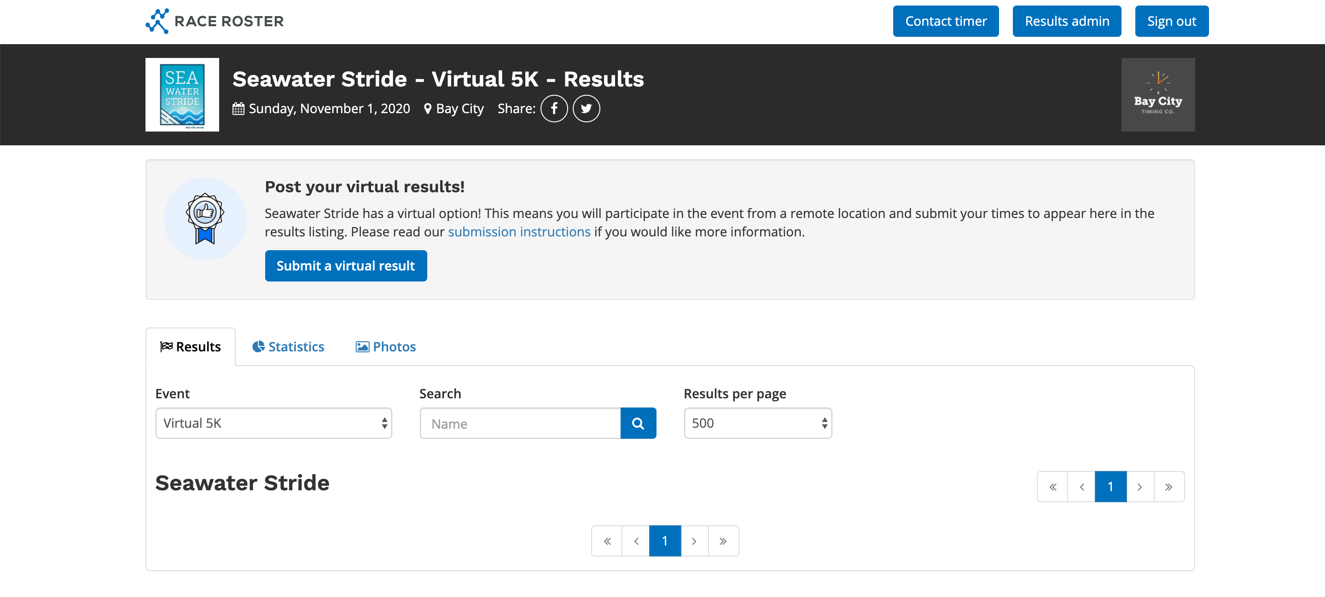This screenshot has width=1325, height=597.
Task: Go to last page in top pagination
Action: click(1168, 487)
